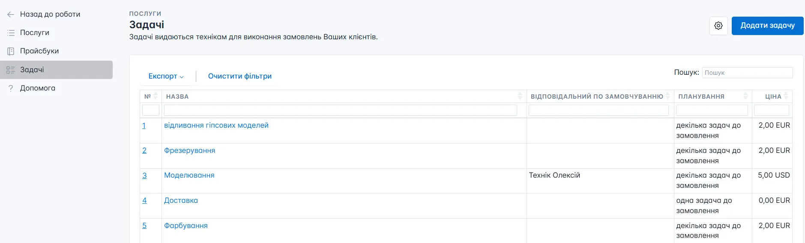Go to Допомога in the sidebar
Image resolution: width=805 pixels, height=243 pixels.
coord(38,88)
